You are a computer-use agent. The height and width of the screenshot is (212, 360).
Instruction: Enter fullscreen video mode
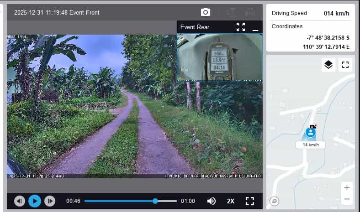click(249, 201)
